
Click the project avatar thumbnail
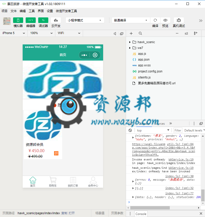tap(7, 21)
